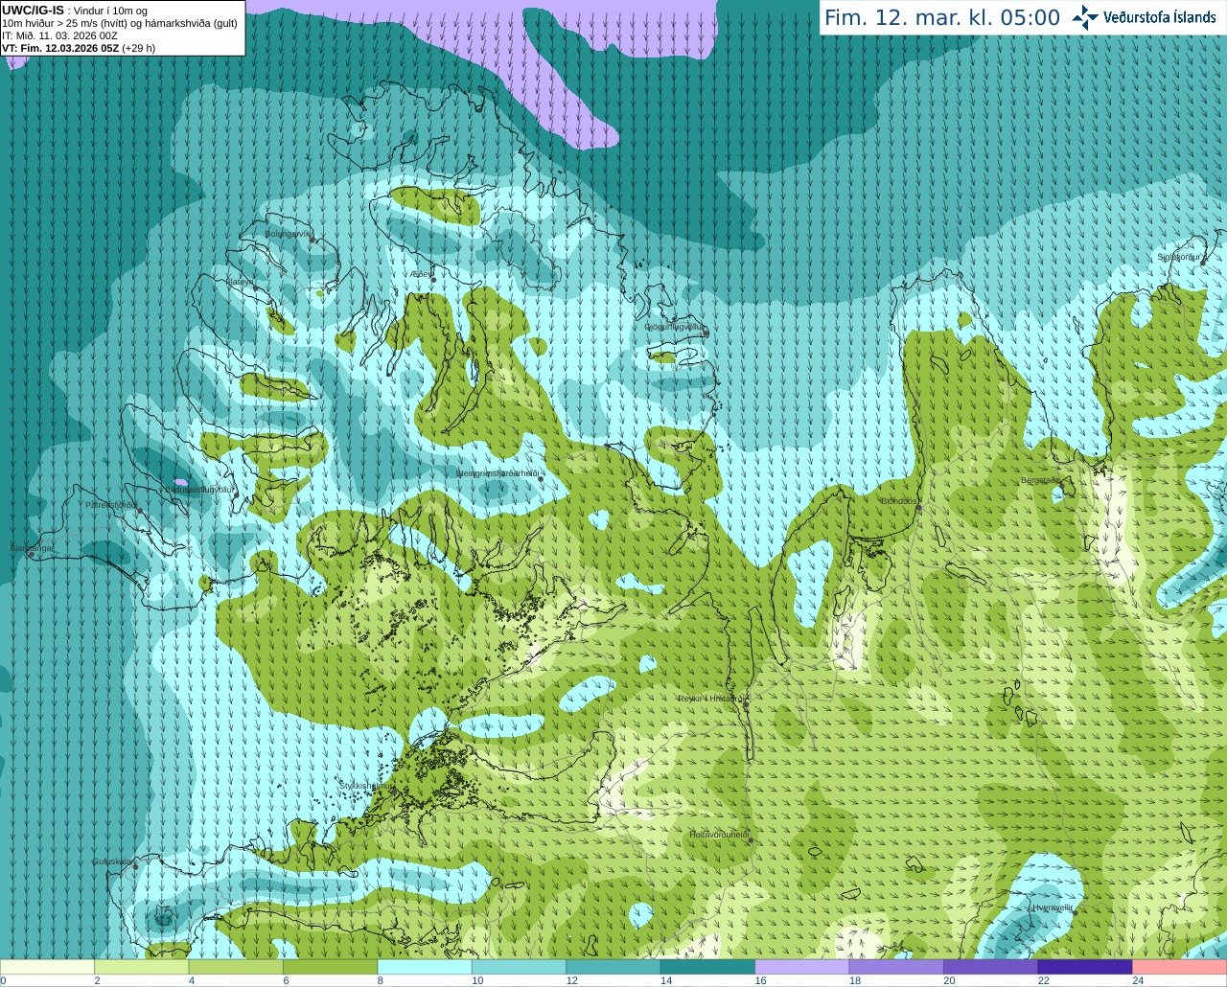Viewport: 1227px width, 987px height.
Task: Select the 14–16 m/s dark teal legend swatch
Action: (x=707, y=967)
